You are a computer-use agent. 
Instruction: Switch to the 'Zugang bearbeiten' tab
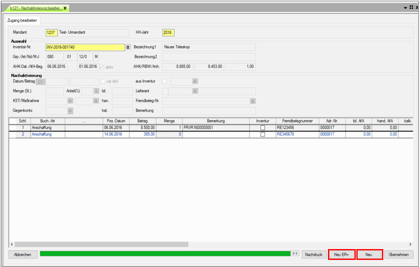[x=22, y=20]
